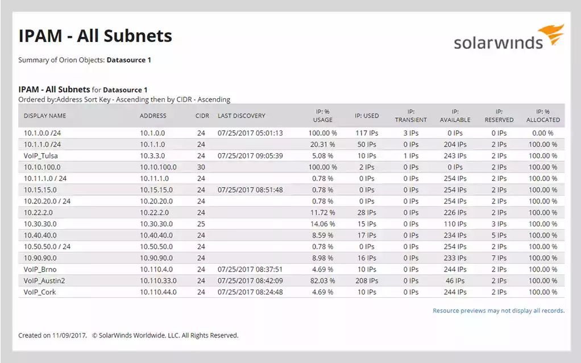Image resolution: width=581 pixels, height=363 pixels.
Task: Click the IP: USED column header
Action: [x=367, y=116]
